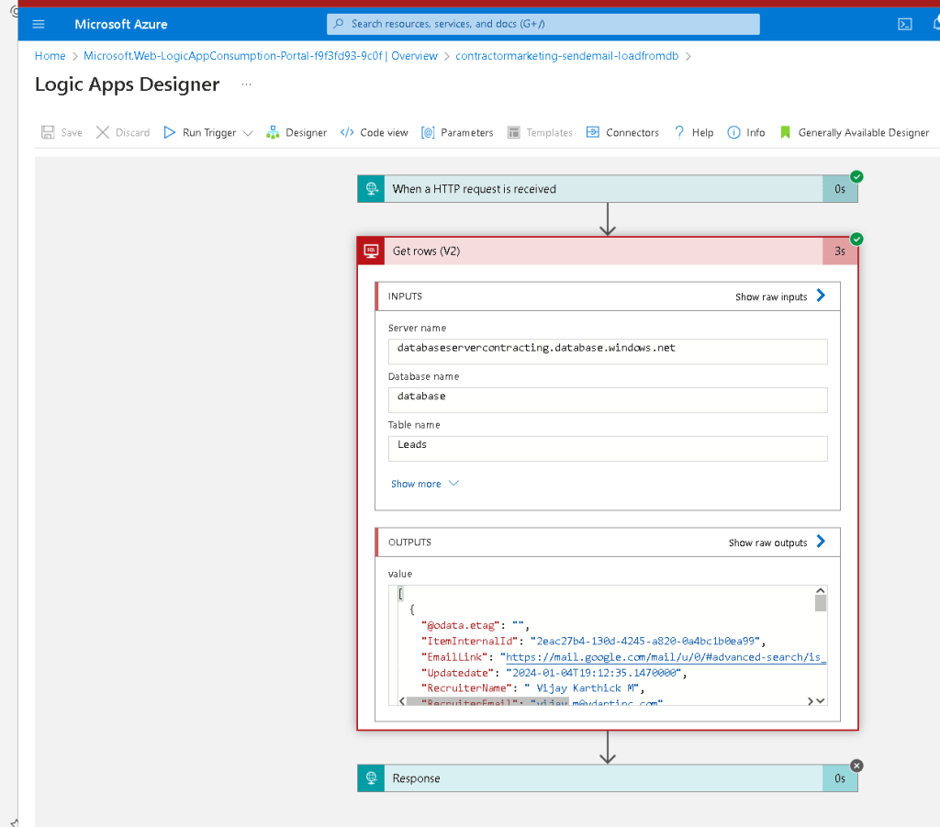Image resolution: width=940 pixels, height=827 pixels.
Task: Click the Save floppy disk icon
Action: pyautogui.click(x=48, y=132)
